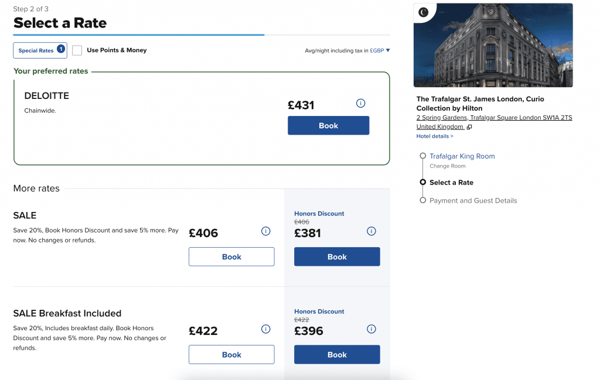
Task: Open info icon beside SALE £406 price
Action: 265,231
